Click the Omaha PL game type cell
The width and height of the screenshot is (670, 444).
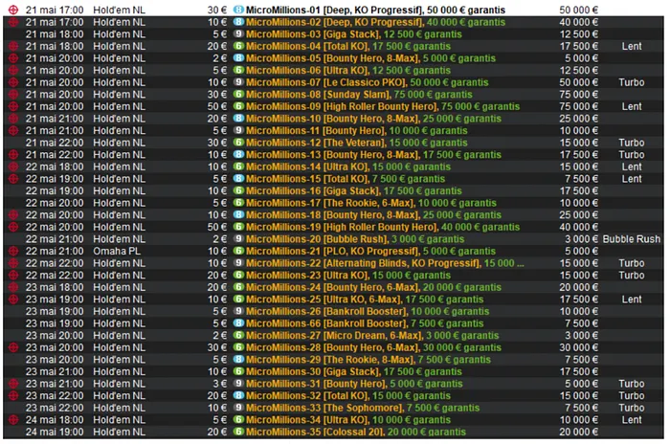tap(117, 252)
